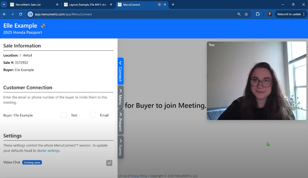
Task: Open site information icon in address bar
Action: tap(30, 14)
